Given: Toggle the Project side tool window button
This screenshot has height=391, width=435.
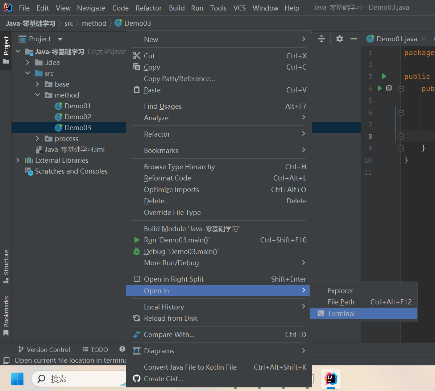Looking at the screenshot, I should pos(6,50).
